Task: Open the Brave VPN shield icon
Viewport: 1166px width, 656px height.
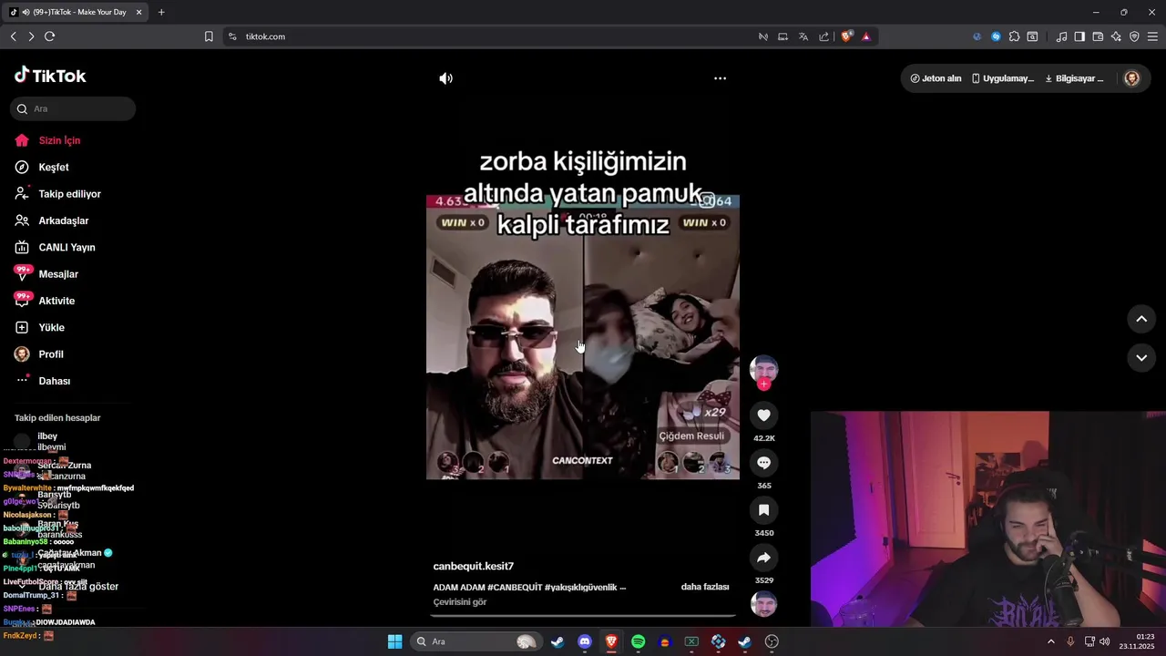Action: [x=1134, y=36]
